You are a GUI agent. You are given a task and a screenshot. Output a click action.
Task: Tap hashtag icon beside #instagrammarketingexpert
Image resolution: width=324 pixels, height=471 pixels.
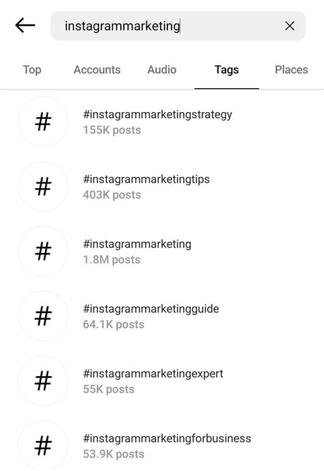point(43,381)
